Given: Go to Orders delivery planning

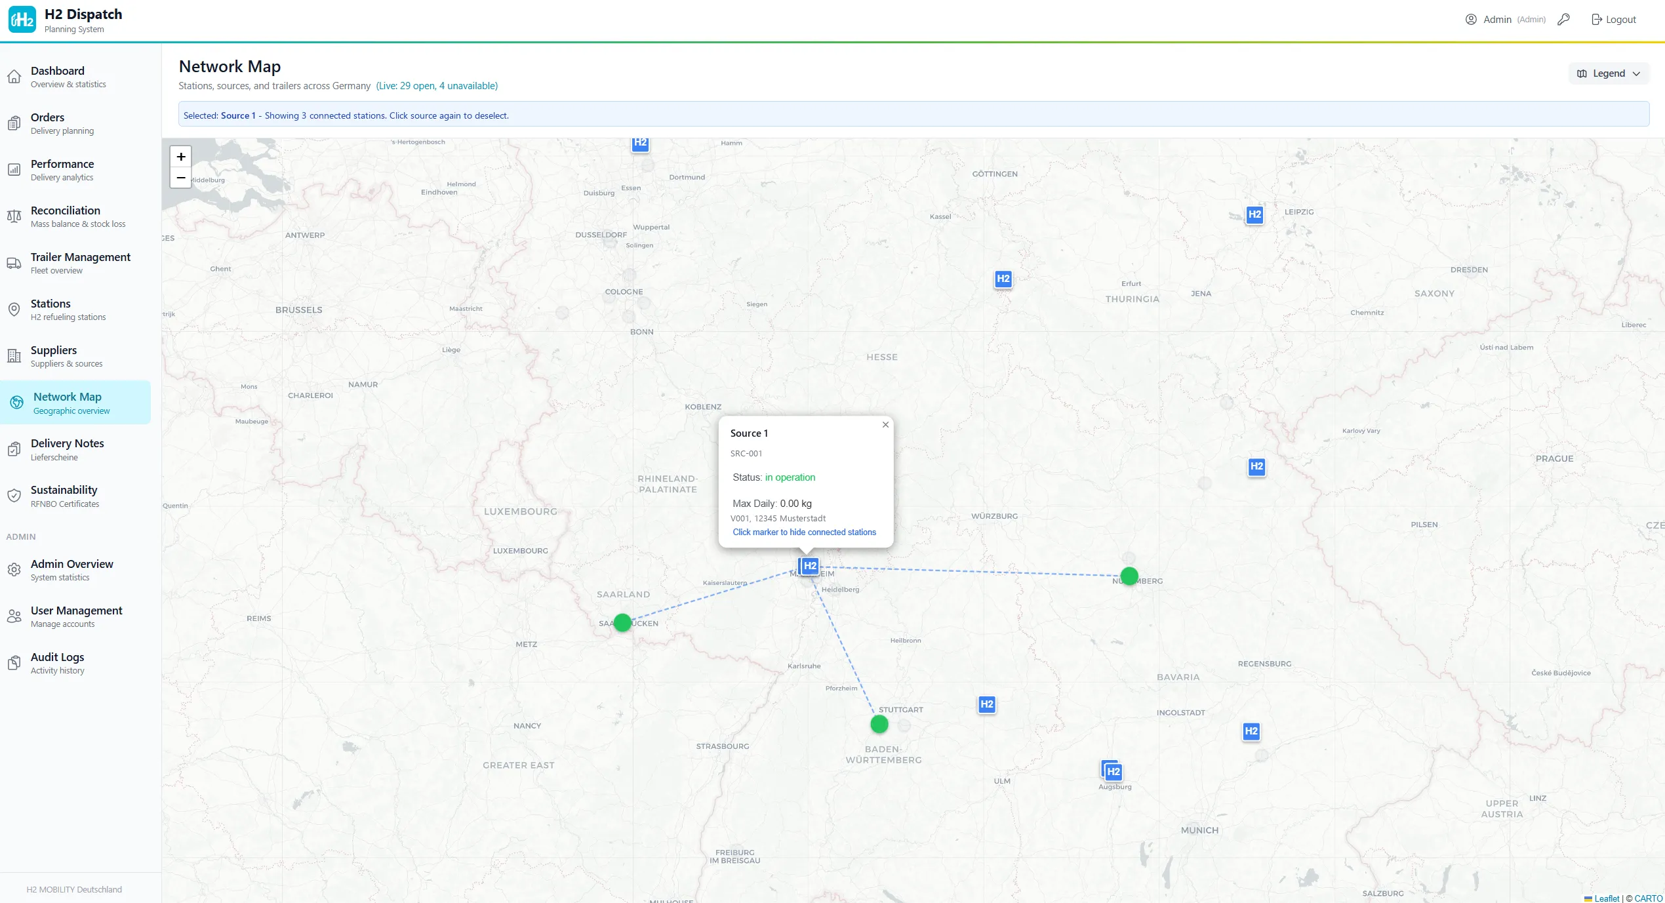Looking at the screenshot, I should (x=75, y=123).
